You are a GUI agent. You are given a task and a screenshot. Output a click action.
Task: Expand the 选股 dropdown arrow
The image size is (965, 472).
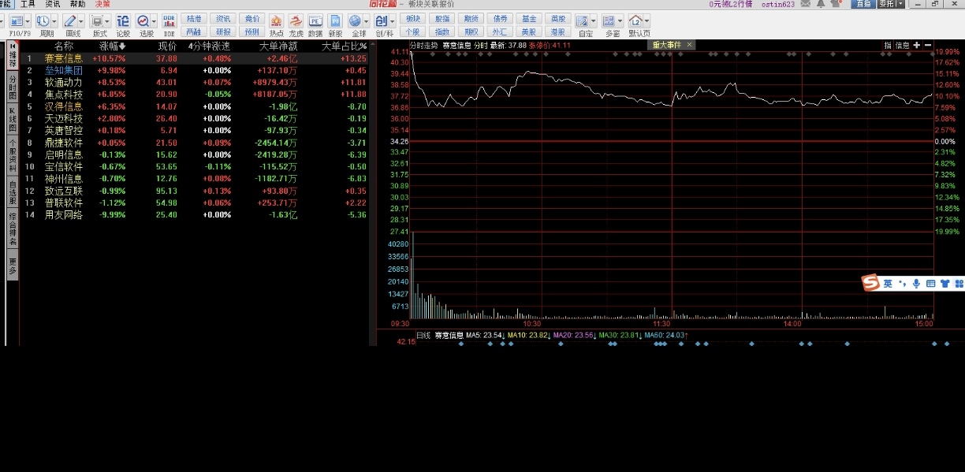tap(154, 20)
